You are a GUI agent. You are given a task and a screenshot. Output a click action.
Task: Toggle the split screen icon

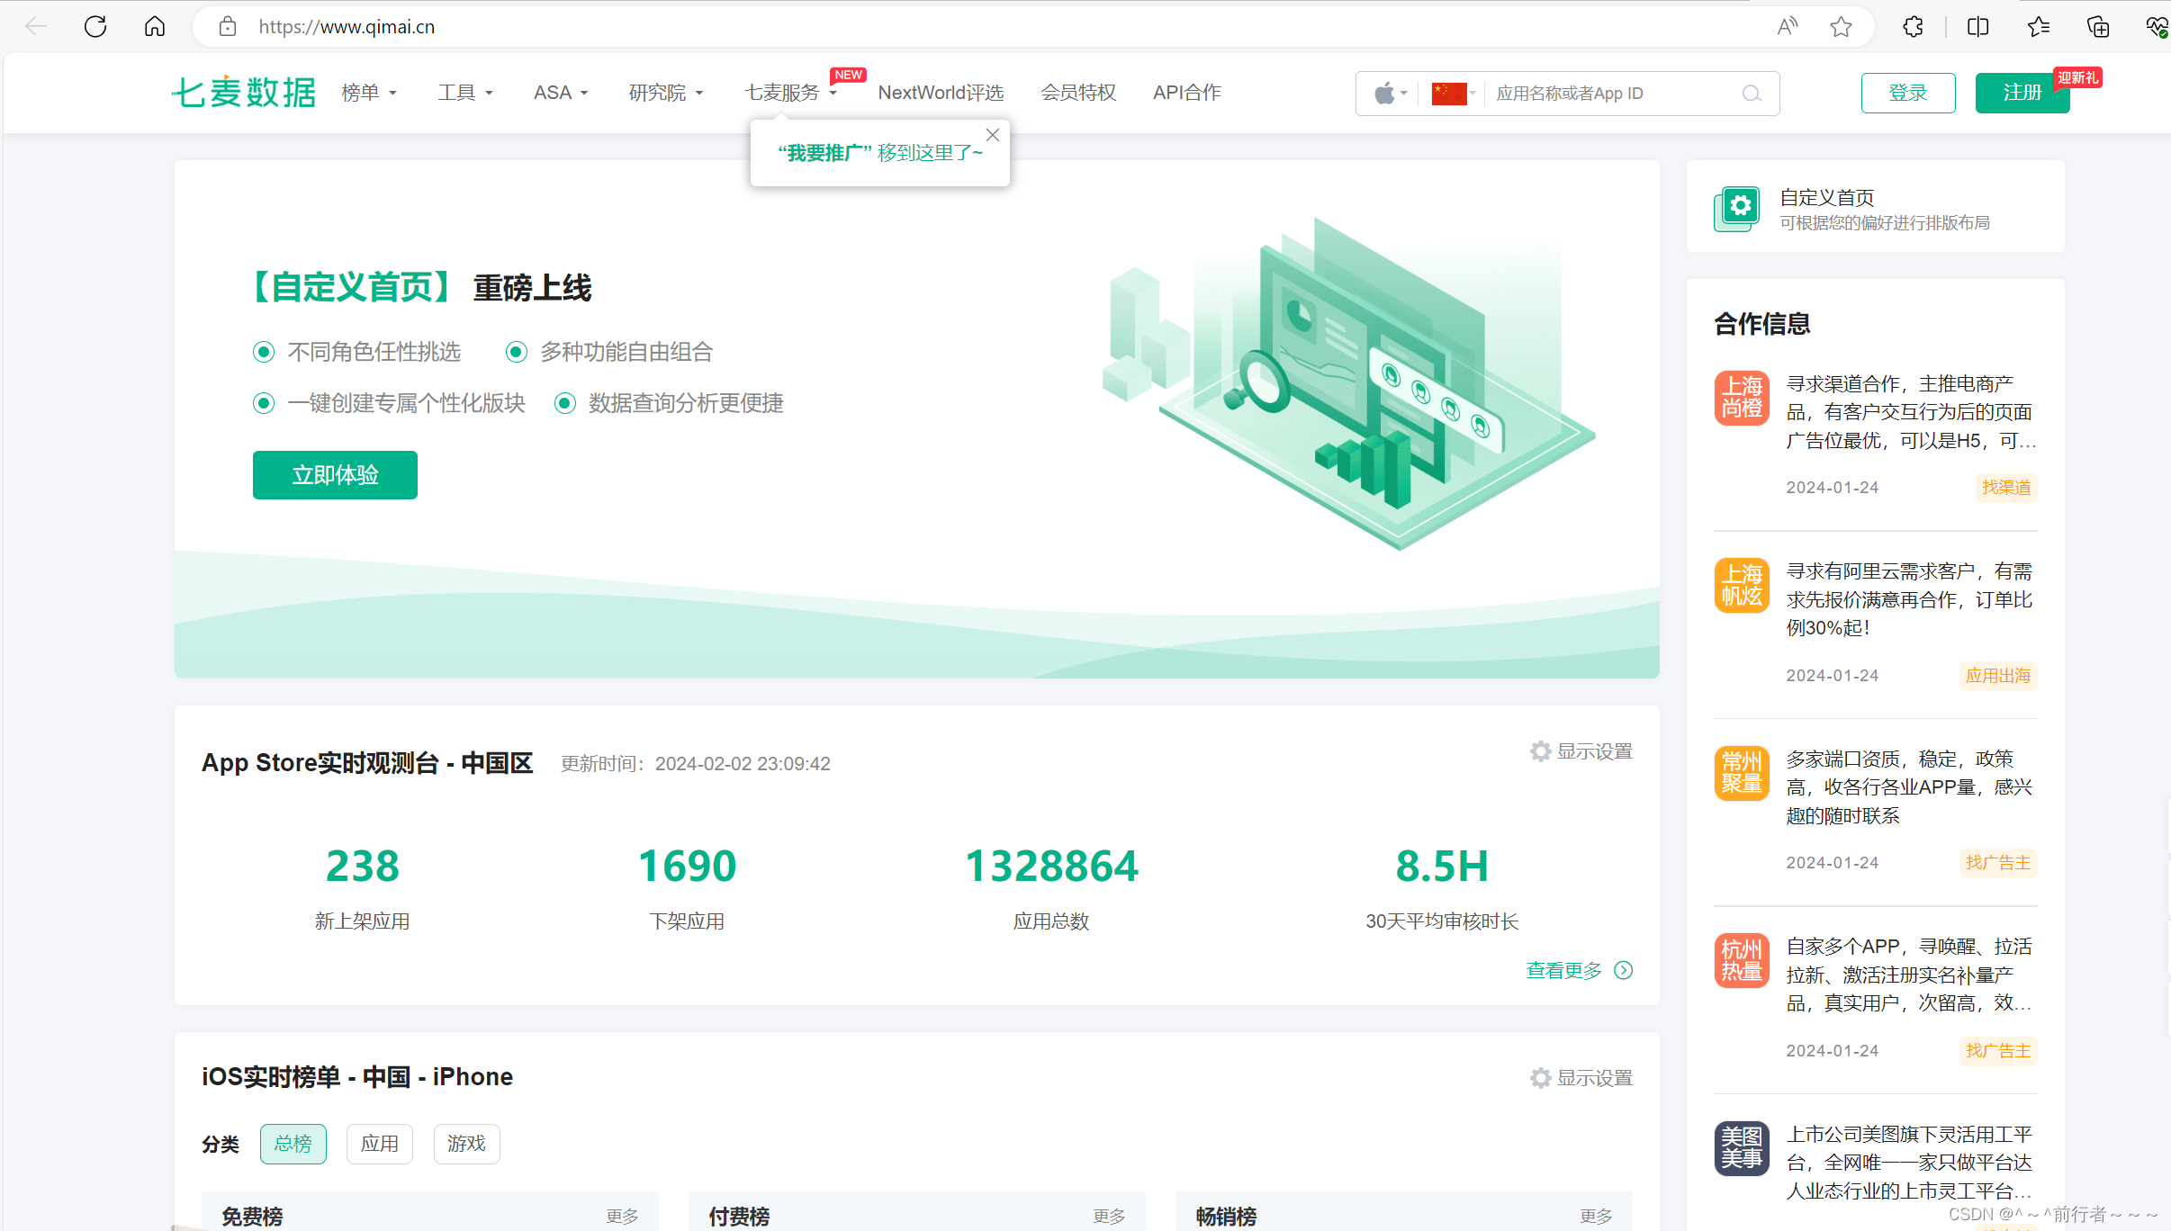click(1978, 26)
